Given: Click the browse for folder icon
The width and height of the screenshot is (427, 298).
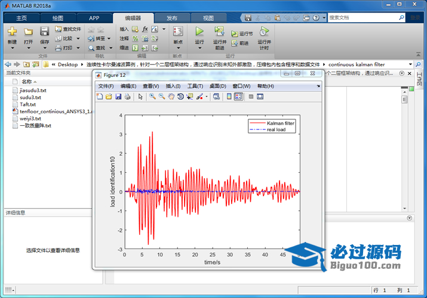Looking at the screenshot, I should pos(35,64).
